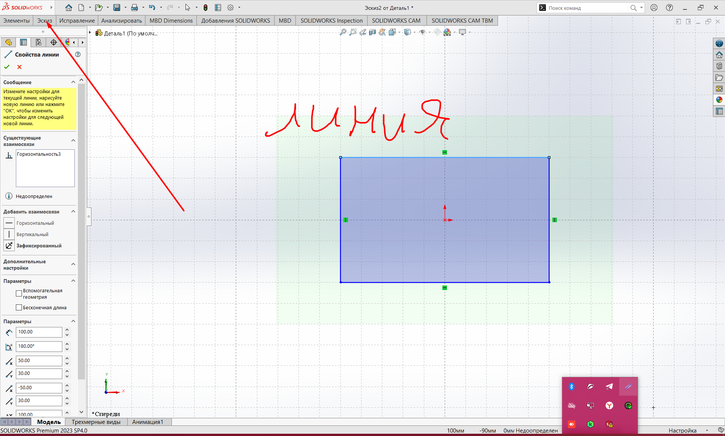Switch to the Трехмерные виды bottom tab
Screen dimensions: 725x436
click(x=96, y=422)
